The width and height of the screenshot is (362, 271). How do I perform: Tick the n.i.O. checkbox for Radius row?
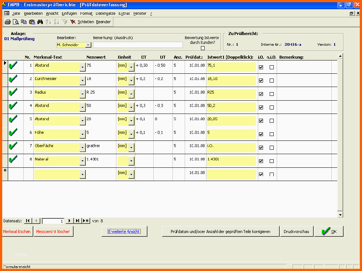(271, 94)
